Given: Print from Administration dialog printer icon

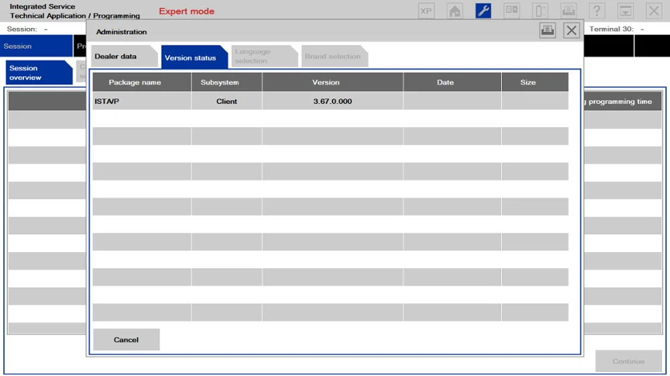Looking at the screenshot, I should 547,31.
